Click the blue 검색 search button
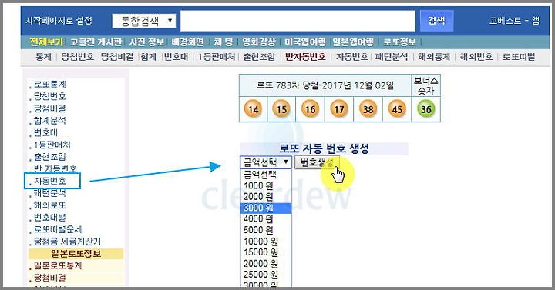Viewport: 555px width, 290px height. (x=436, y=21)
